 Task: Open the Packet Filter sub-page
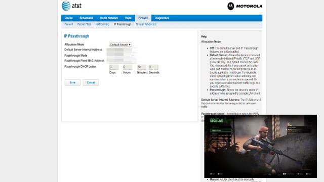(x=84, y=24)
